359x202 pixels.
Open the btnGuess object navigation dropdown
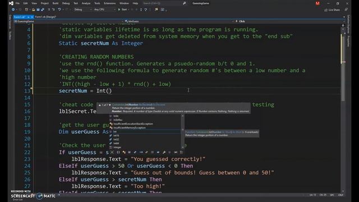179,21
